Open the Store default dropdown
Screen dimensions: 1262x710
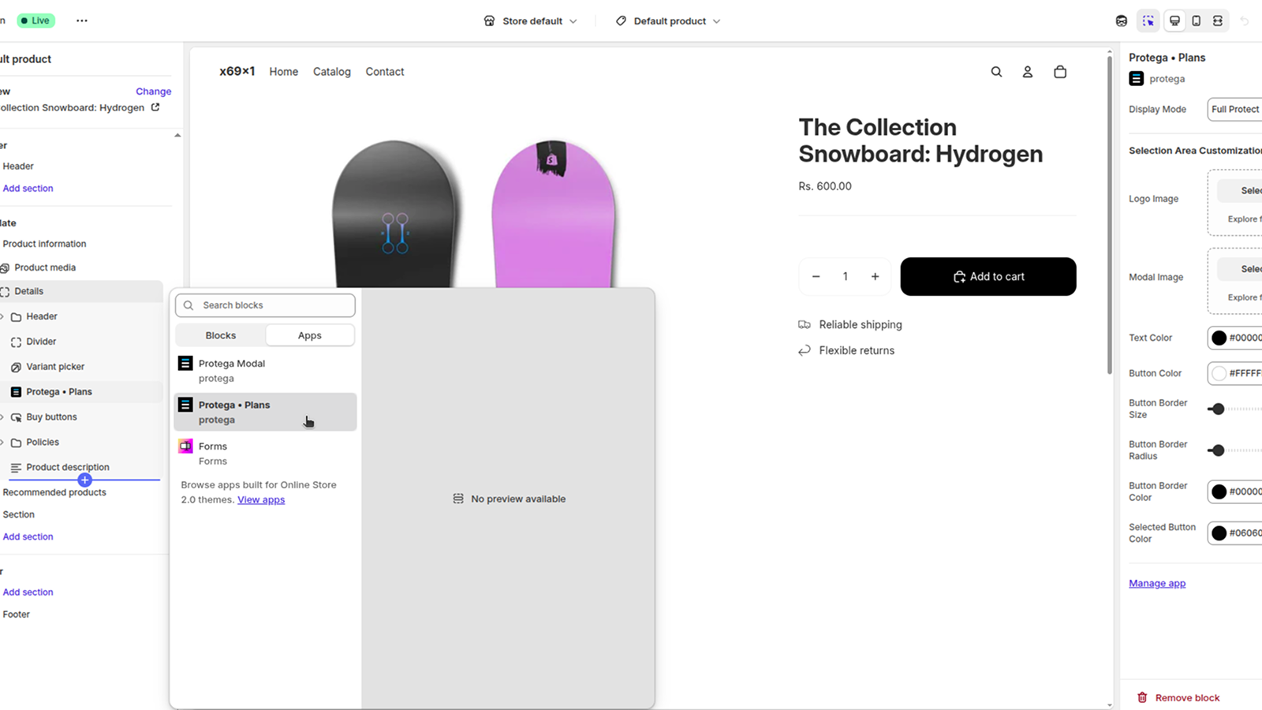(530, 21)
